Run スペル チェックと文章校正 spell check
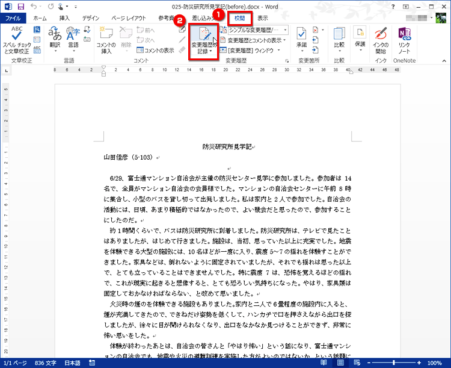 pos(16,40)
